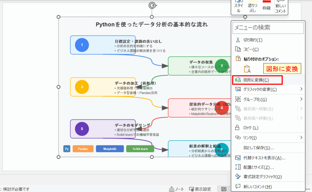The width and height of the screenshot is (312, 192).
Task: Select 図として保存 from the menu
Action: tap(268, 148)
